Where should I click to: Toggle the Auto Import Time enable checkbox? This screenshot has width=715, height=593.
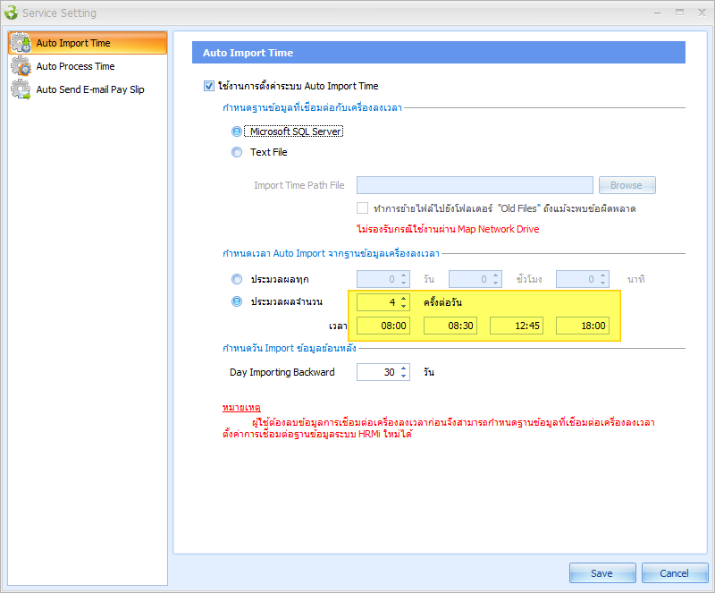point(209,86)
